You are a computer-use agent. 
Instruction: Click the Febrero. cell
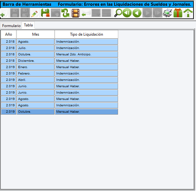pyautogui.click(x=36, y=74)
